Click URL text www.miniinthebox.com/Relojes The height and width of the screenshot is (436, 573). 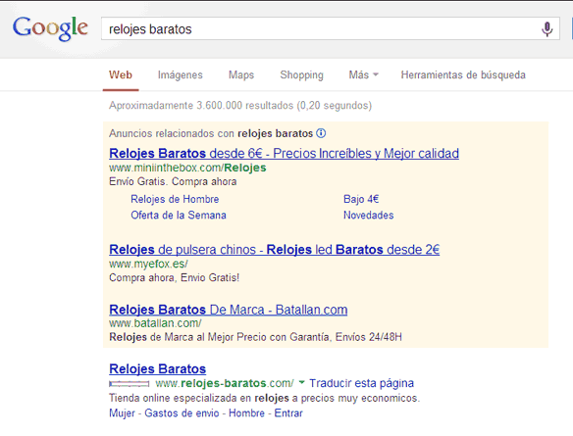pyautogui.click(x=187, y=168)
